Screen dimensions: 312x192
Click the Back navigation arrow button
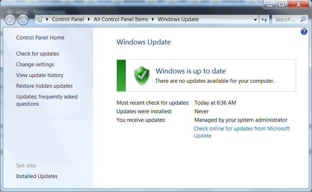[x=10, y=20]
